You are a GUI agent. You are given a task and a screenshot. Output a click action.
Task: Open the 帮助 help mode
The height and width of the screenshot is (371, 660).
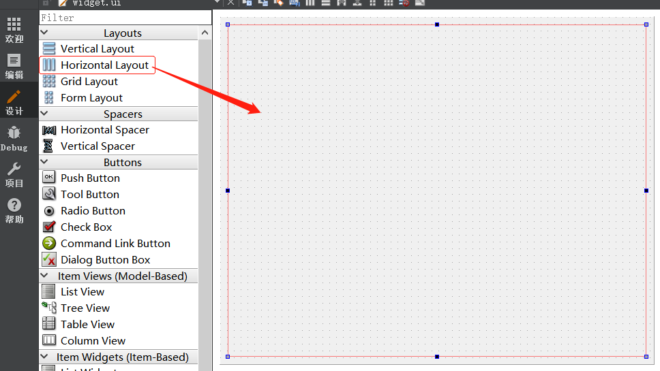[x=14, y=211]
